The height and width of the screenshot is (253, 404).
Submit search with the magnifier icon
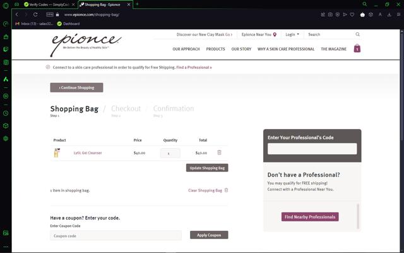[x=357, y=34]
